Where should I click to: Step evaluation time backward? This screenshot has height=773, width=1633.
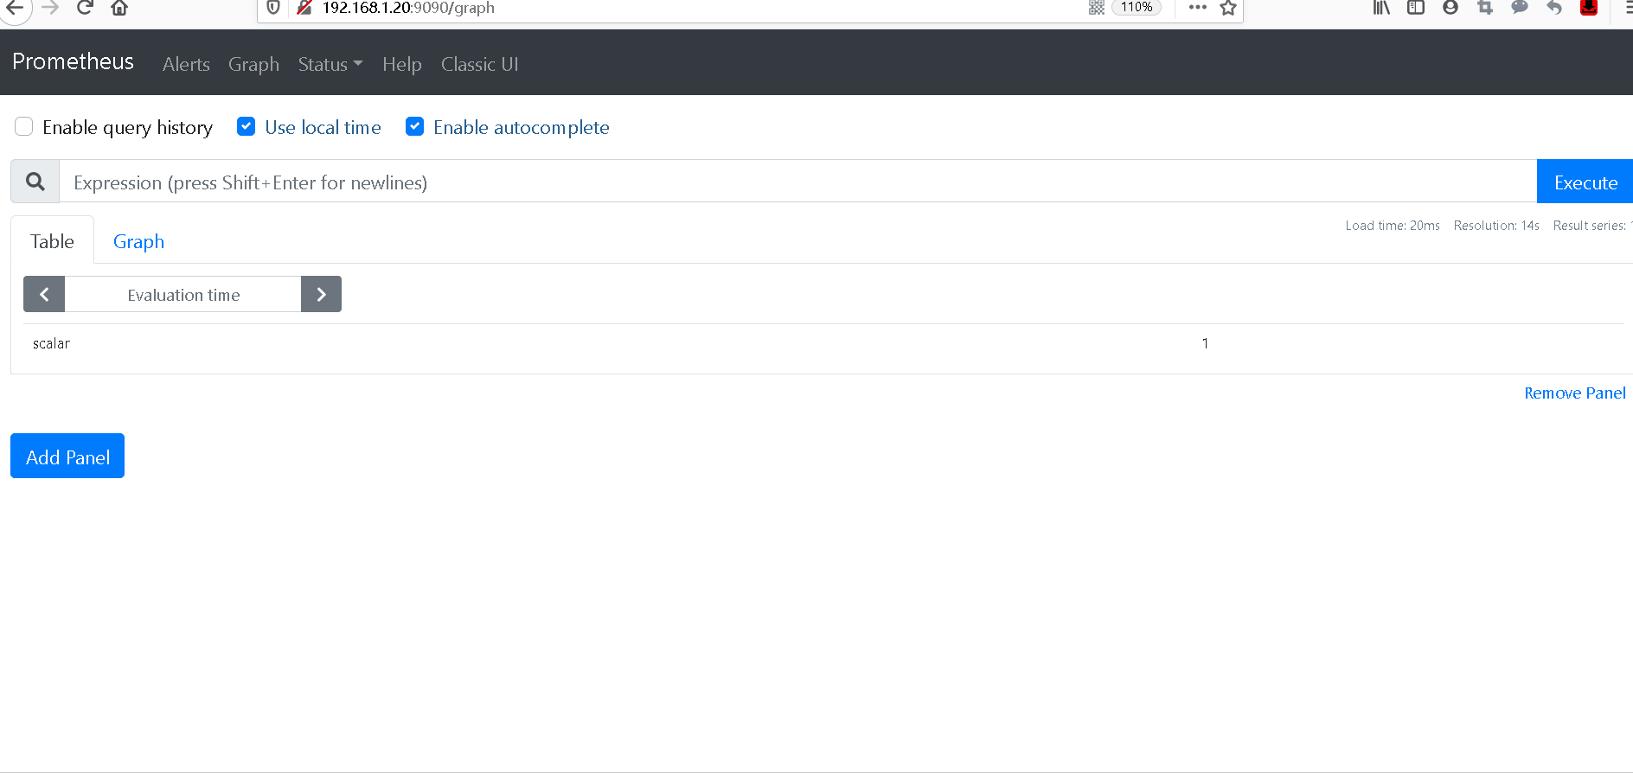tap(44, 295)
